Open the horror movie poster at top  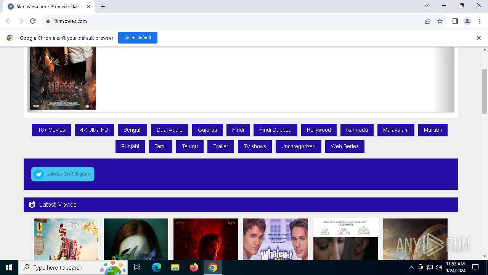(x=63, y=78)
